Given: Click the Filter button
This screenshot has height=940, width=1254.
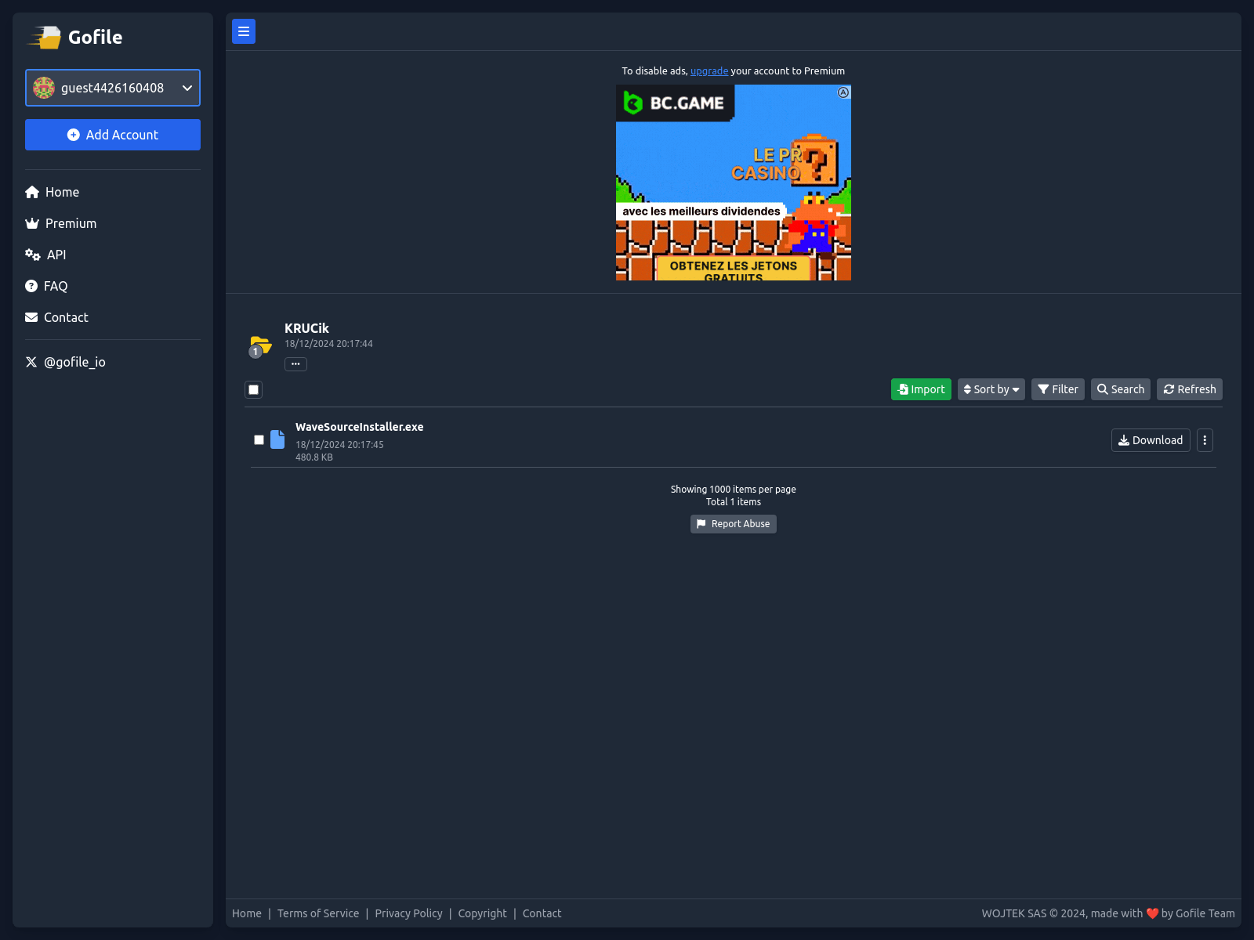Looking at the screenshot, I should (1058, 389).
